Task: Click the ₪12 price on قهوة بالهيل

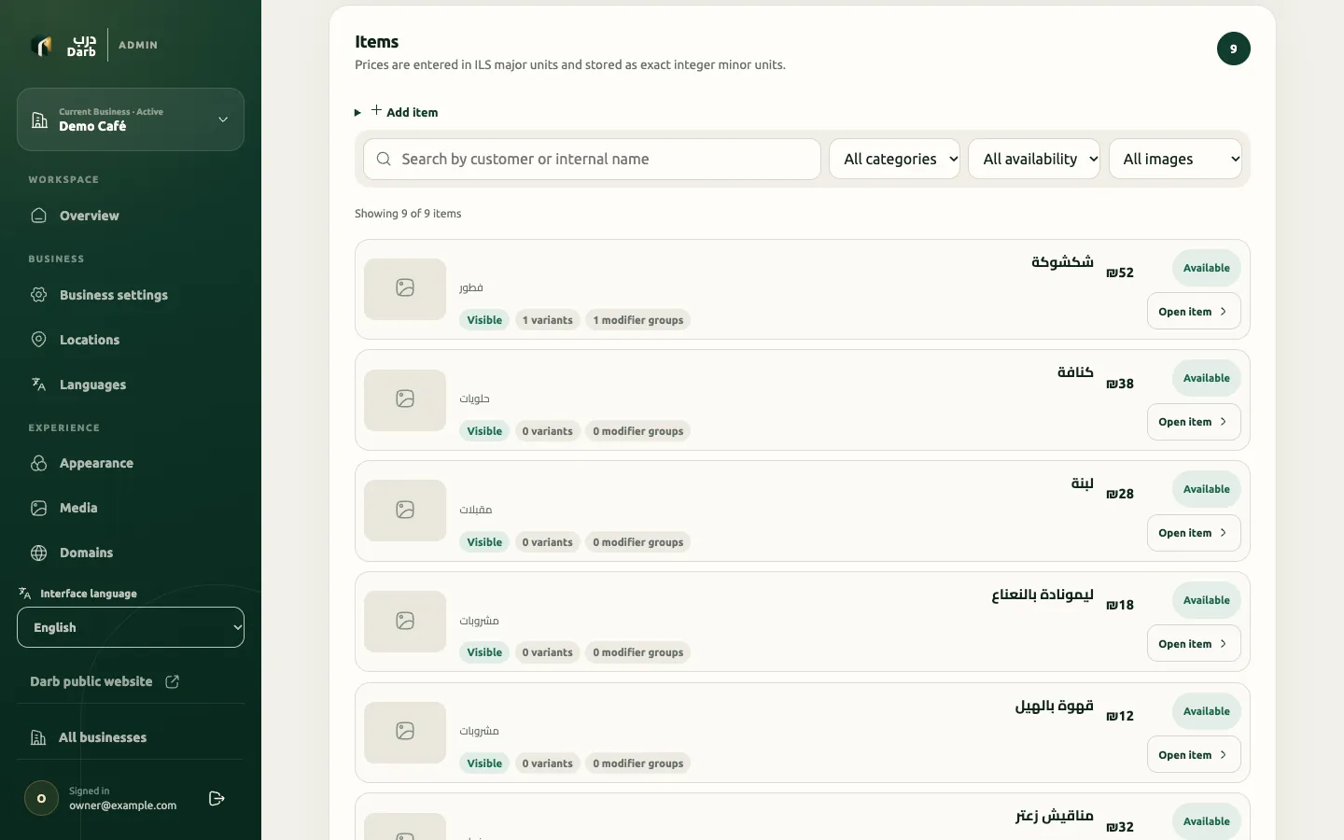Action: point(1120,716)
